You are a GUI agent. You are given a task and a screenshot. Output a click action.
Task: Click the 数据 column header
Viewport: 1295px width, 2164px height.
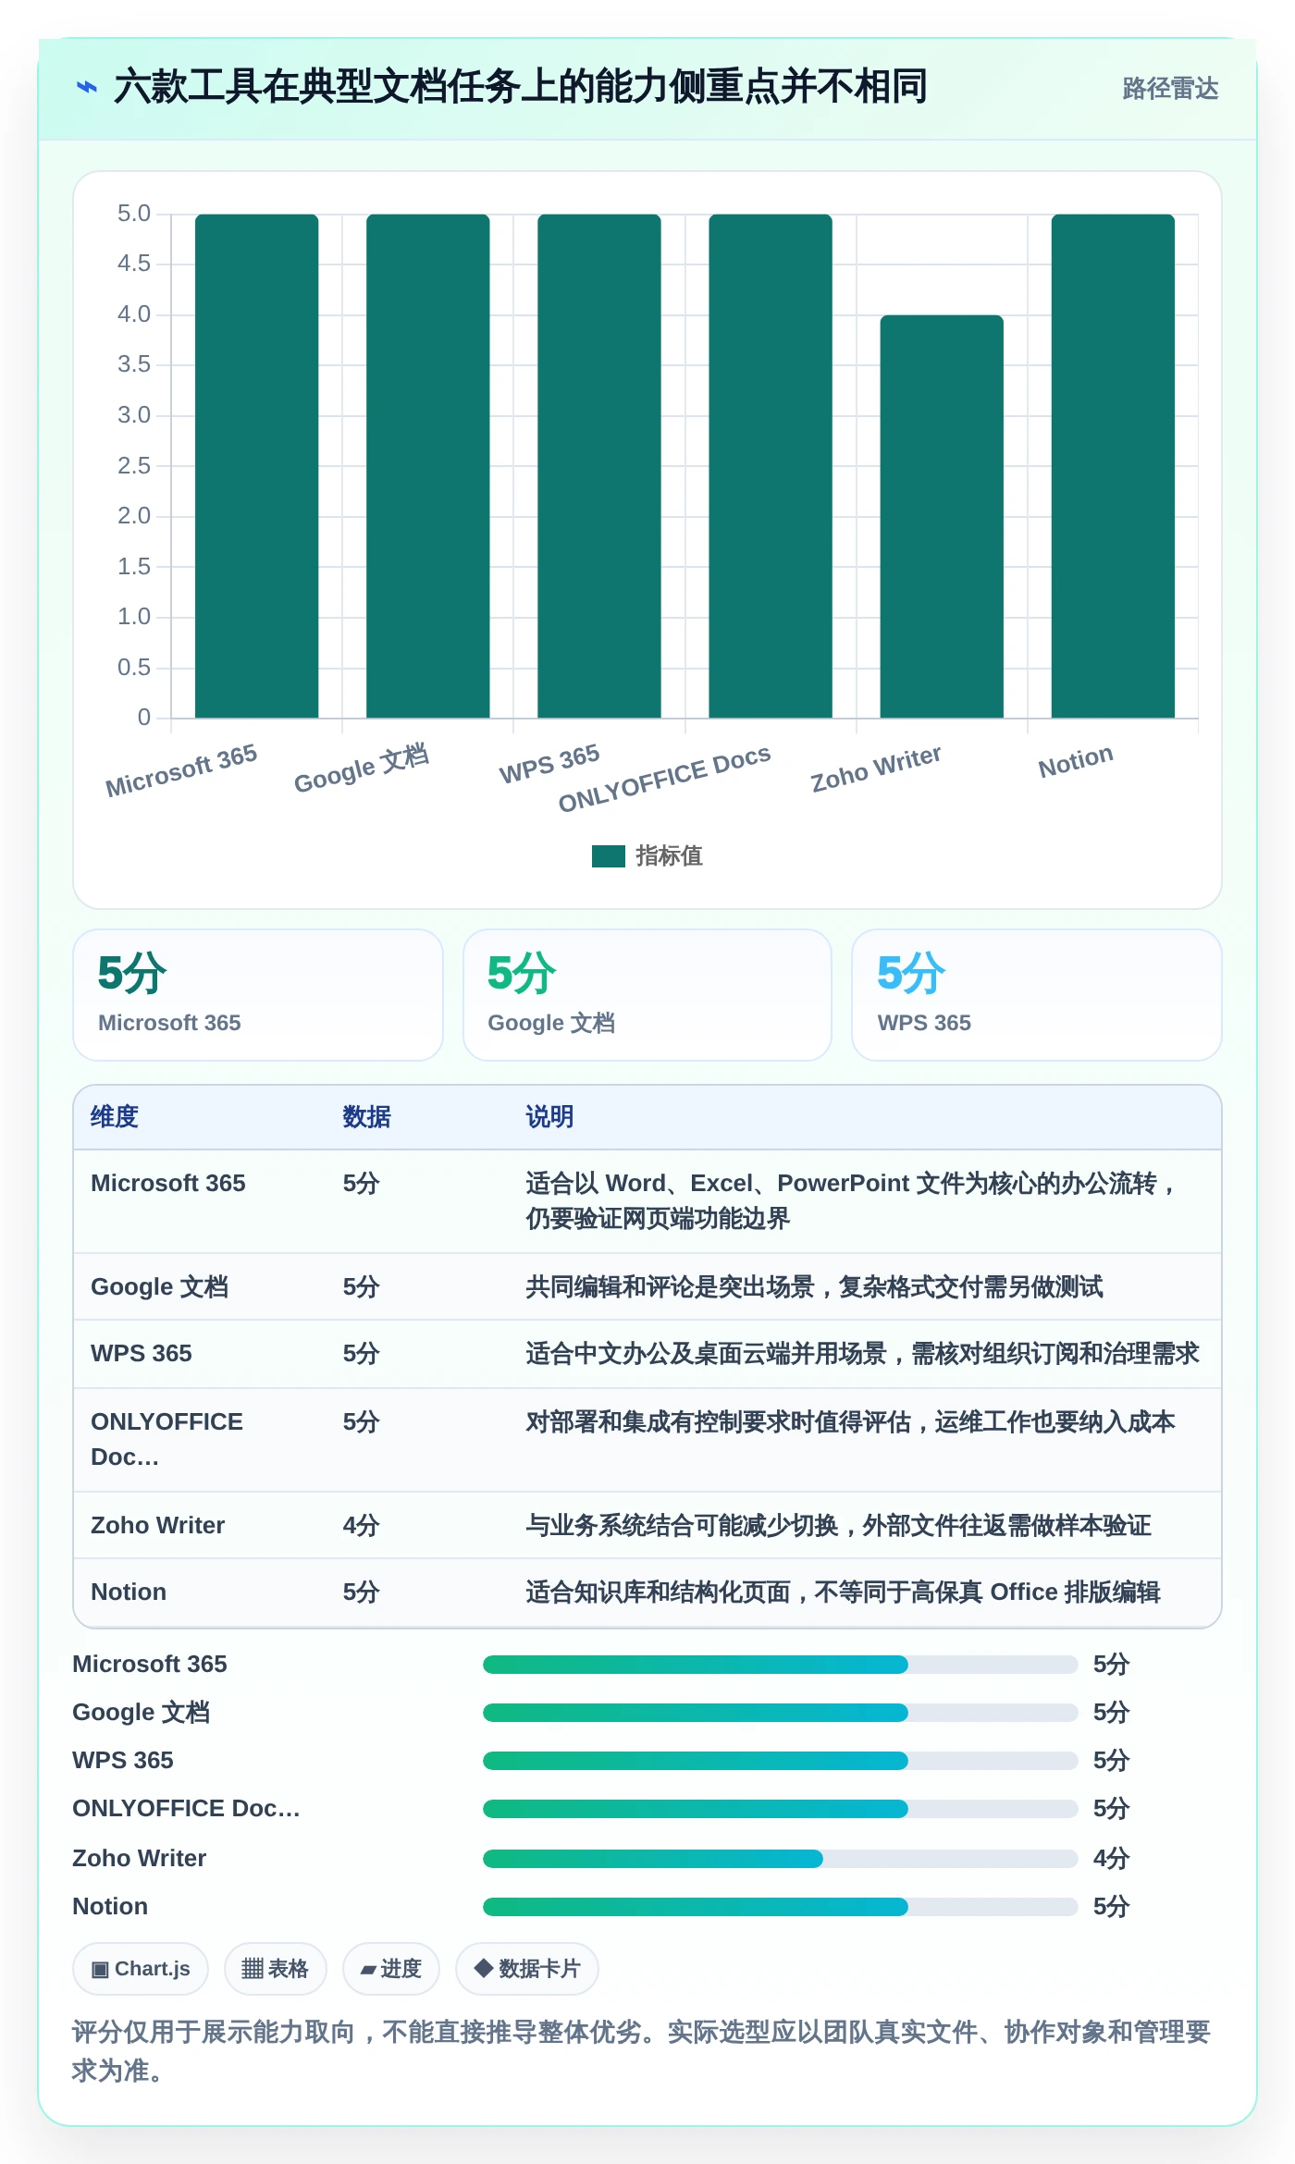point(366,1117)
